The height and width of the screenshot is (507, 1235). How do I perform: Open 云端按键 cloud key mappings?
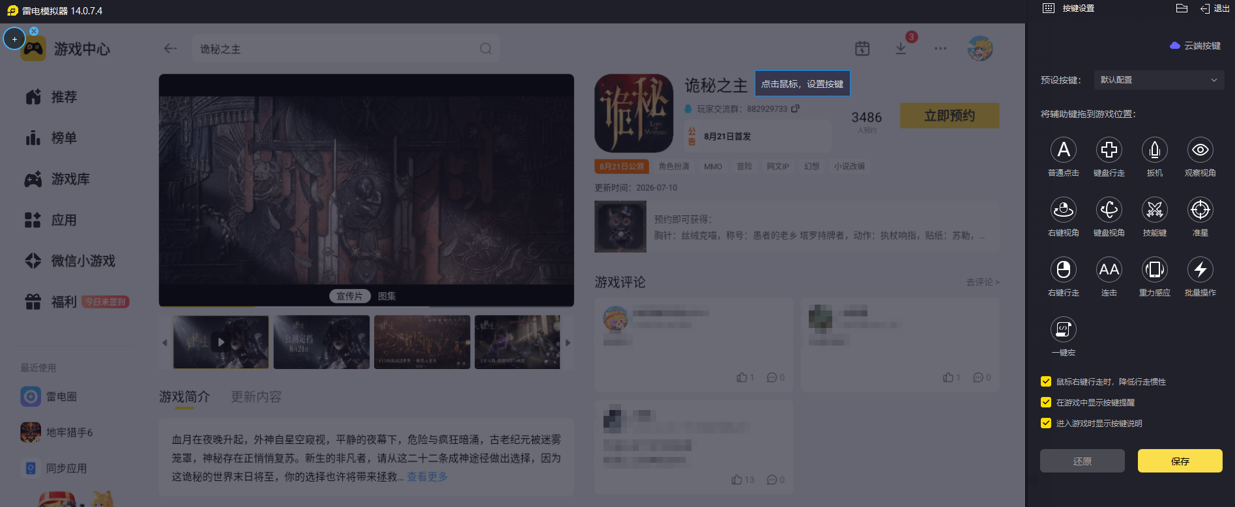(1195, 46)
